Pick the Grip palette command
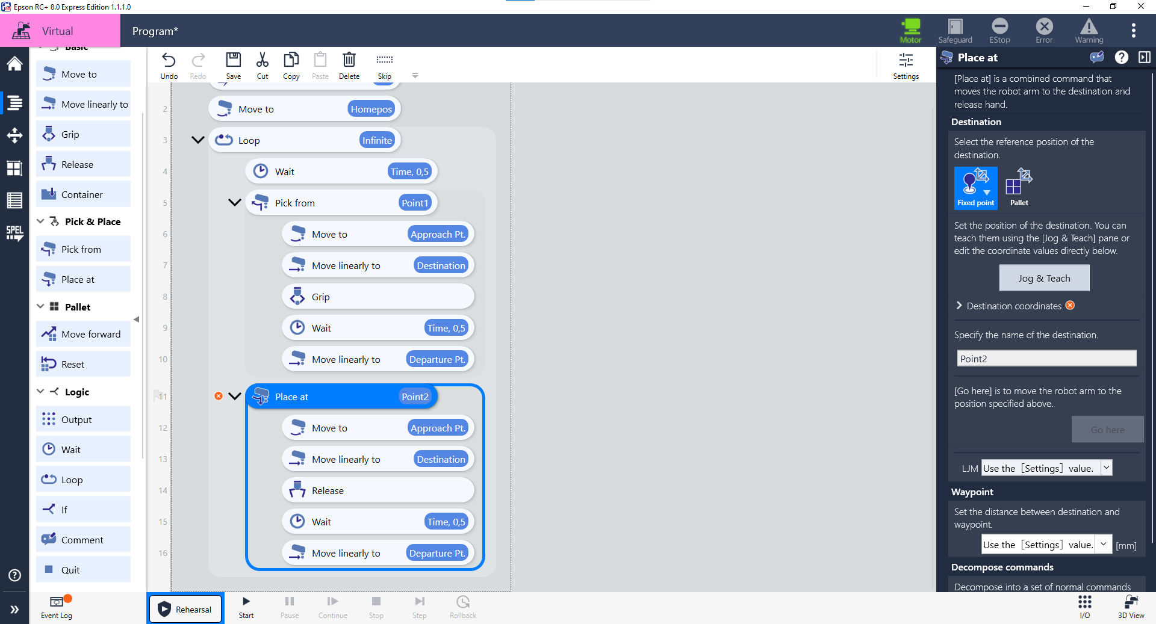This screenshot has height=624, width=1156. tap(83, 134)
